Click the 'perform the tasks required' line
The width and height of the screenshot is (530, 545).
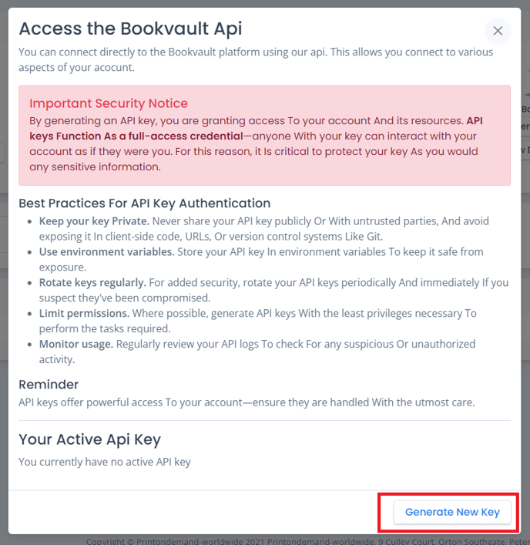click(105, 328)
